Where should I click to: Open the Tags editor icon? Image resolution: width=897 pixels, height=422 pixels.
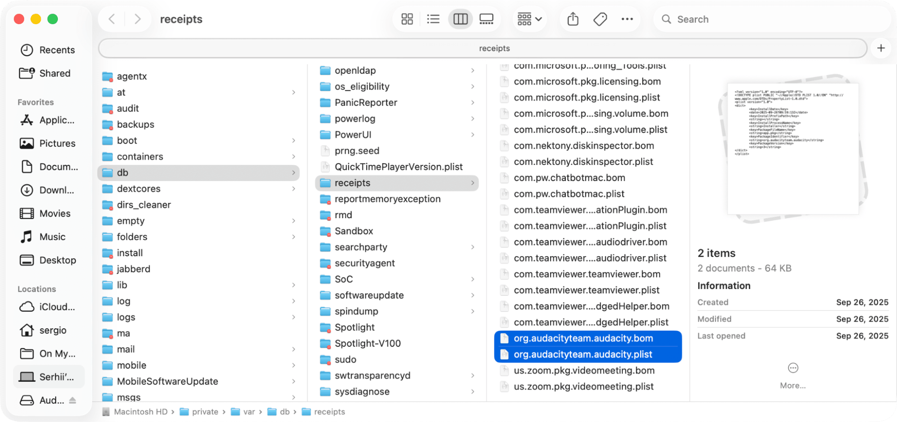point(600,19)
